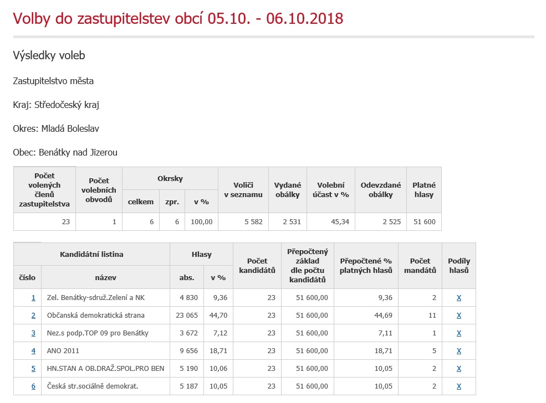This screenshot has height=403, width=546.
Task: Click the number 3 link for TOP 09
Action: click(x=33, y=333)
